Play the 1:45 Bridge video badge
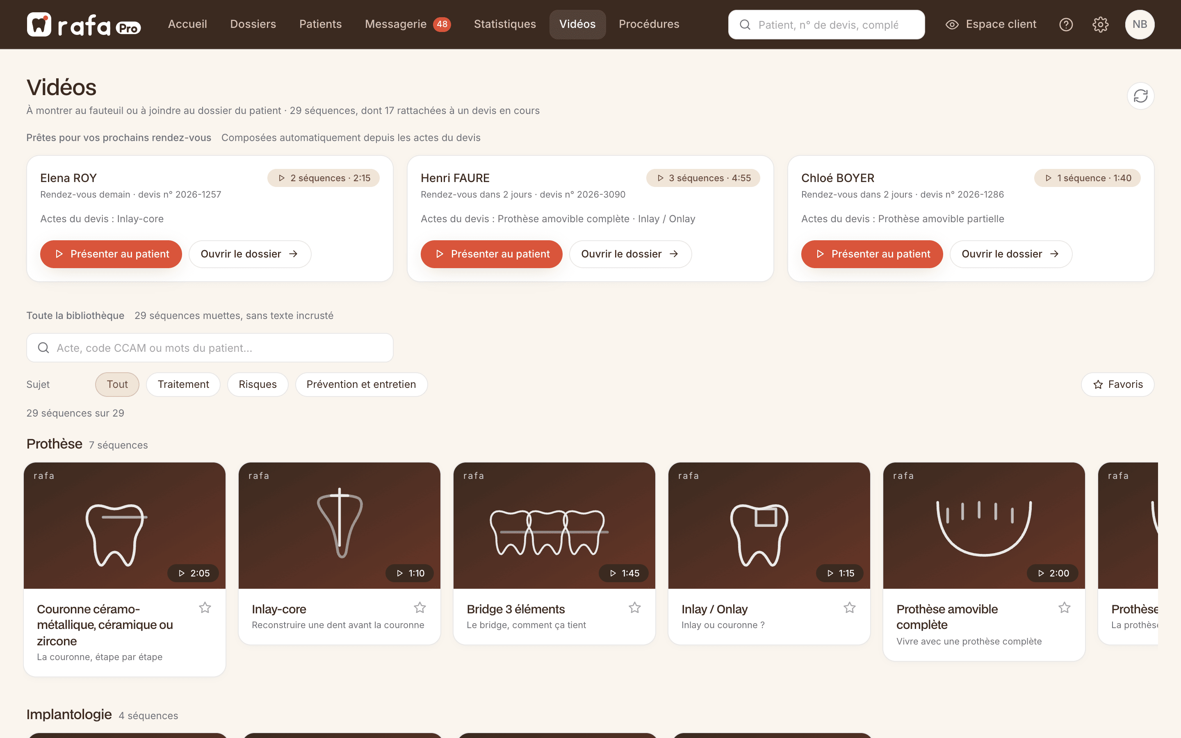This screenshot has width=1181, height=738. (624, 573)
